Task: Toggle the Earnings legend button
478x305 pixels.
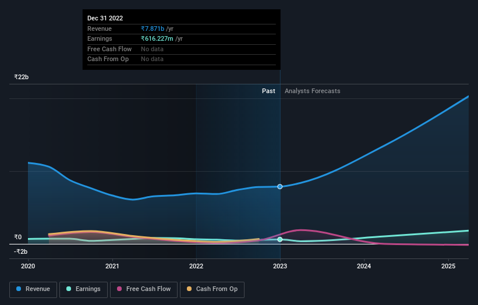Action: [x=83, y=289]
